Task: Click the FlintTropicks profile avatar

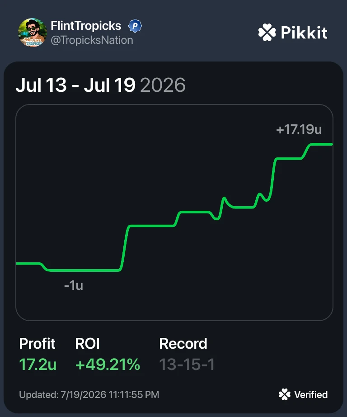Action: point(33,33)
